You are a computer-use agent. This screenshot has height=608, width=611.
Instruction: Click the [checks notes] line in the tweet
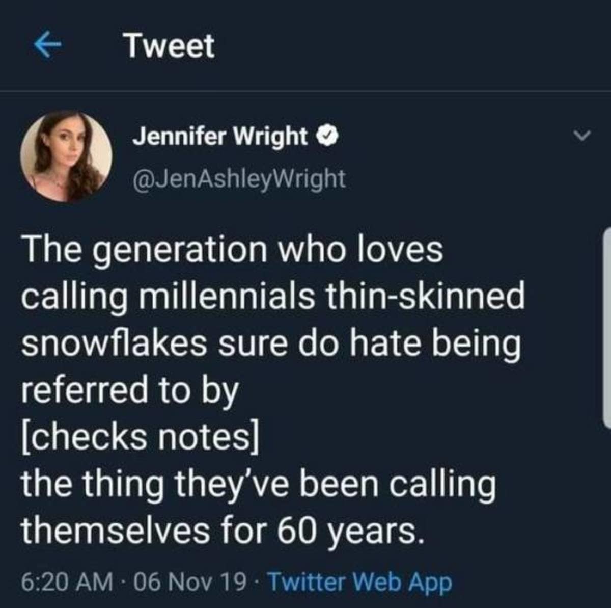click(x=141, y=437)
